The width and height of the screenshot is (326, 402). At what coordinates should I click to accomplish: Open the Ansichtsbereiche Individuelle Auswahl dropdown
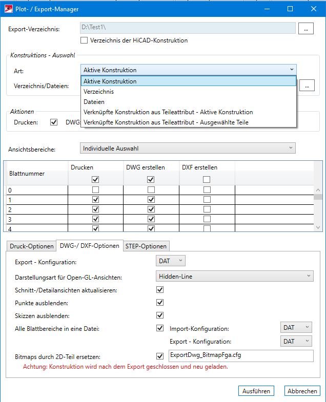188,149
